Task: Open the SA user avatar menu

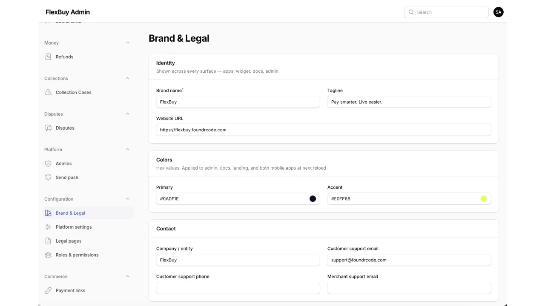Action: click(x=498, y=12)
